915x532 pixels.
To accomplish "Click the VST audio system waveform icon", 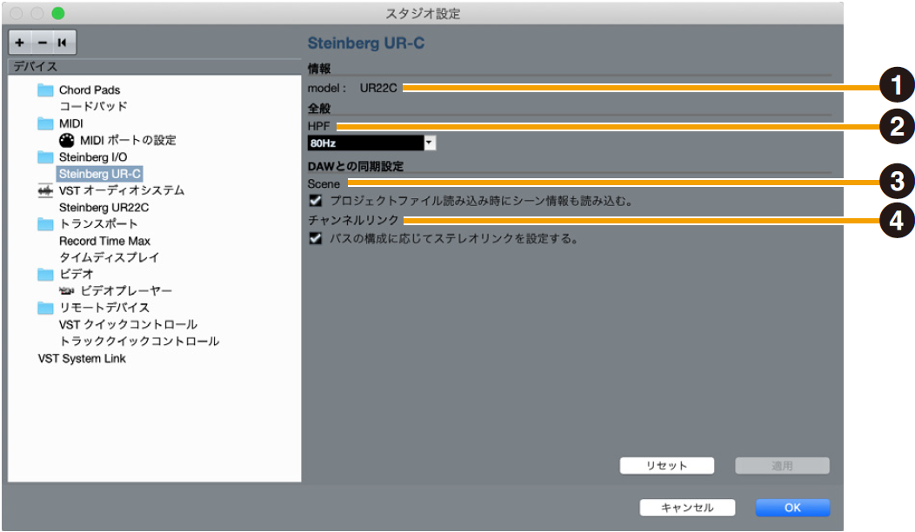I will 45,190.
